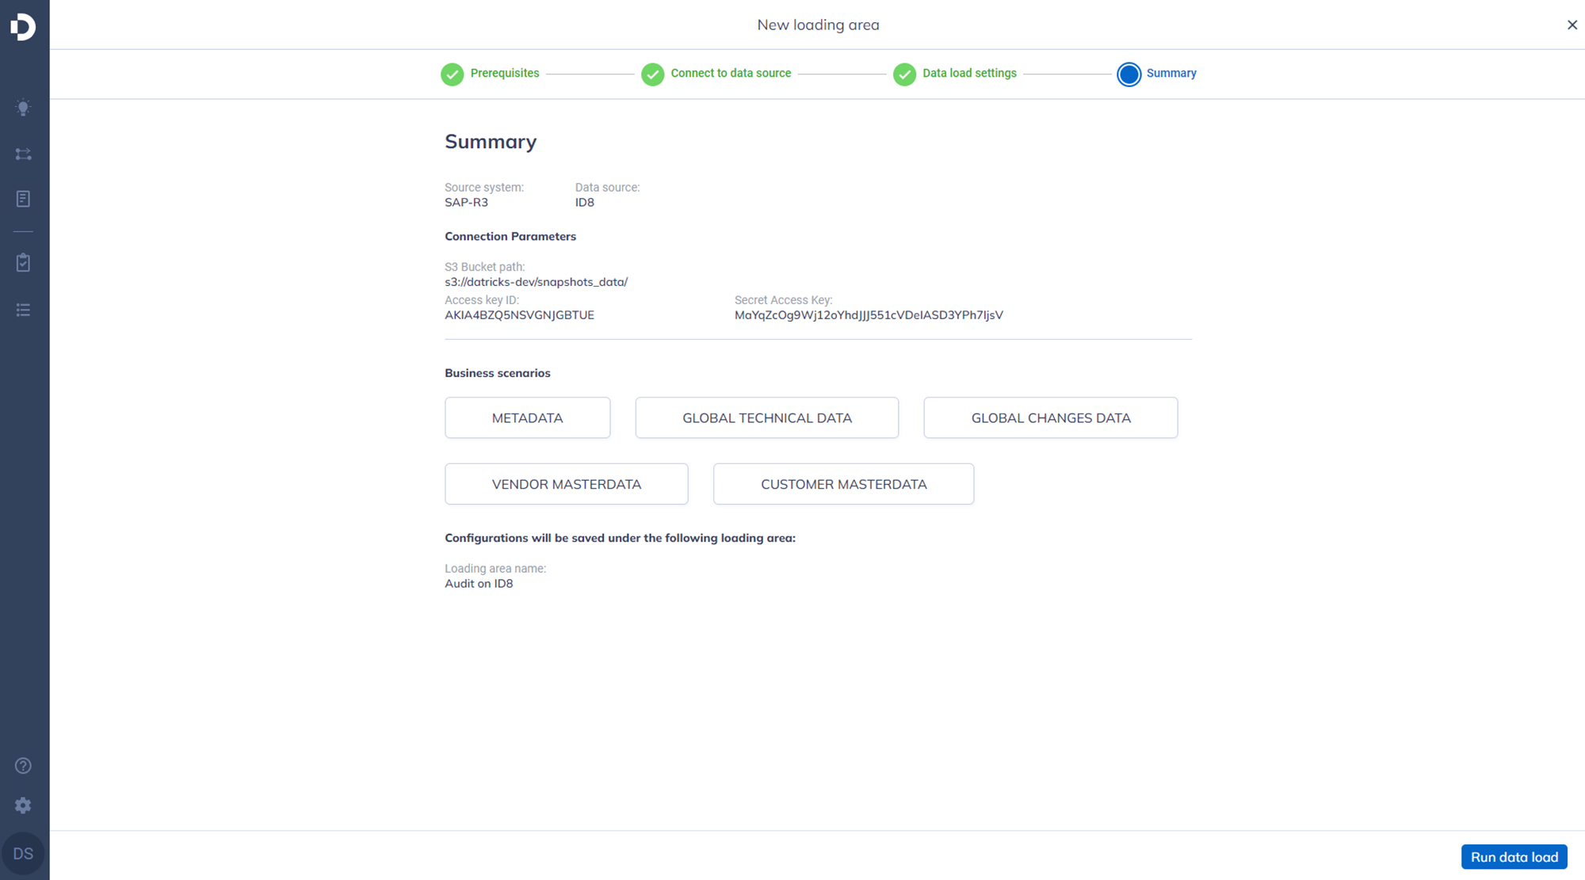Go to Connect to data source step
The height and width of the screenshot is (880, 1585).
point(716,74)
